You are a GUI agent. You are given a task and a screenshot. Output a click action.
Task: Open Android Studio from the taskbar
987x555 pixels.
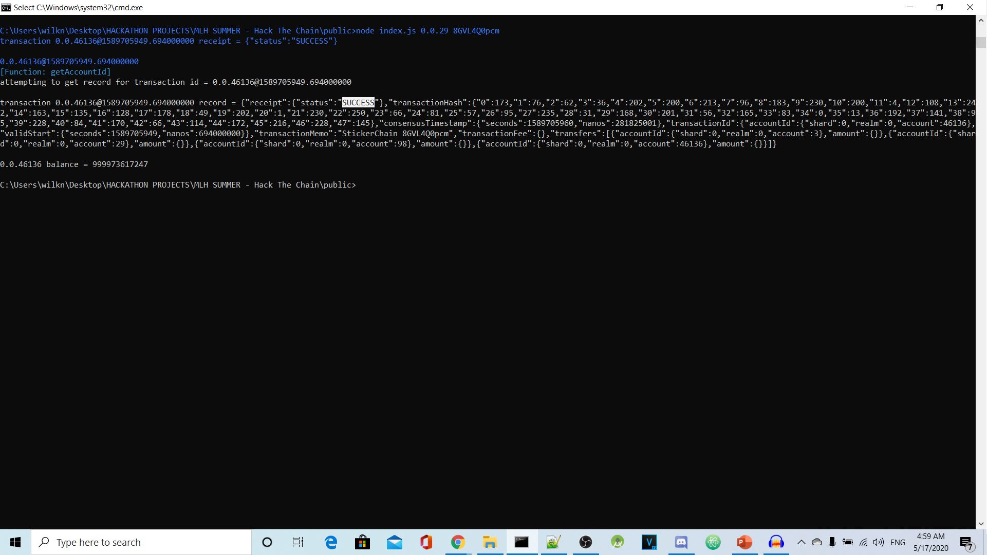coord(617,542)
